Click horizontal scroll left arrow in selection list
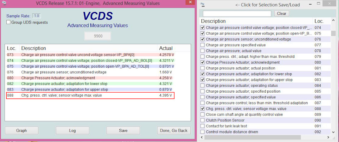Screen dimensions: 339x142 pyautogui.click(x=202, y=137)
